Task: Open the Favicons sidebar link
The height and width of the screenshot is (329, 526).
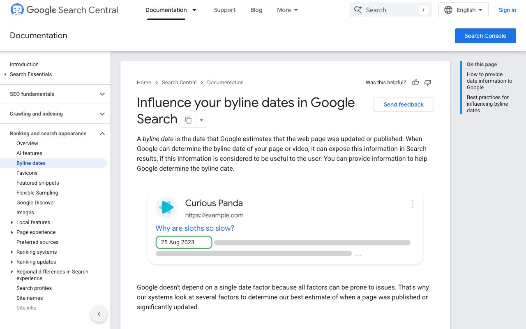Action: (x=27, y=173)
